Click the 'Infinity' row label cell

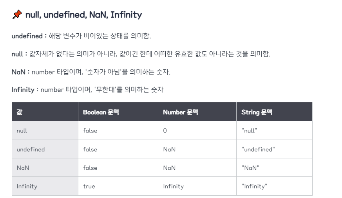coord(45,186)
